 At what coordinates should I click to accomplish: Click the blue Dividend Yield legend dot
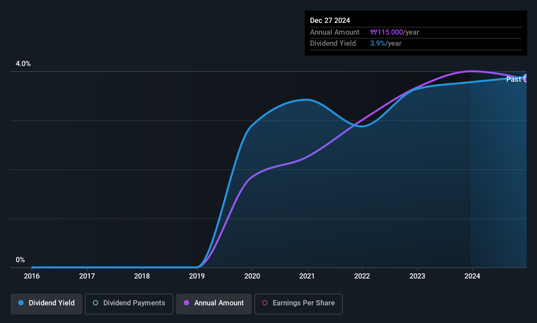pos(21,303)
